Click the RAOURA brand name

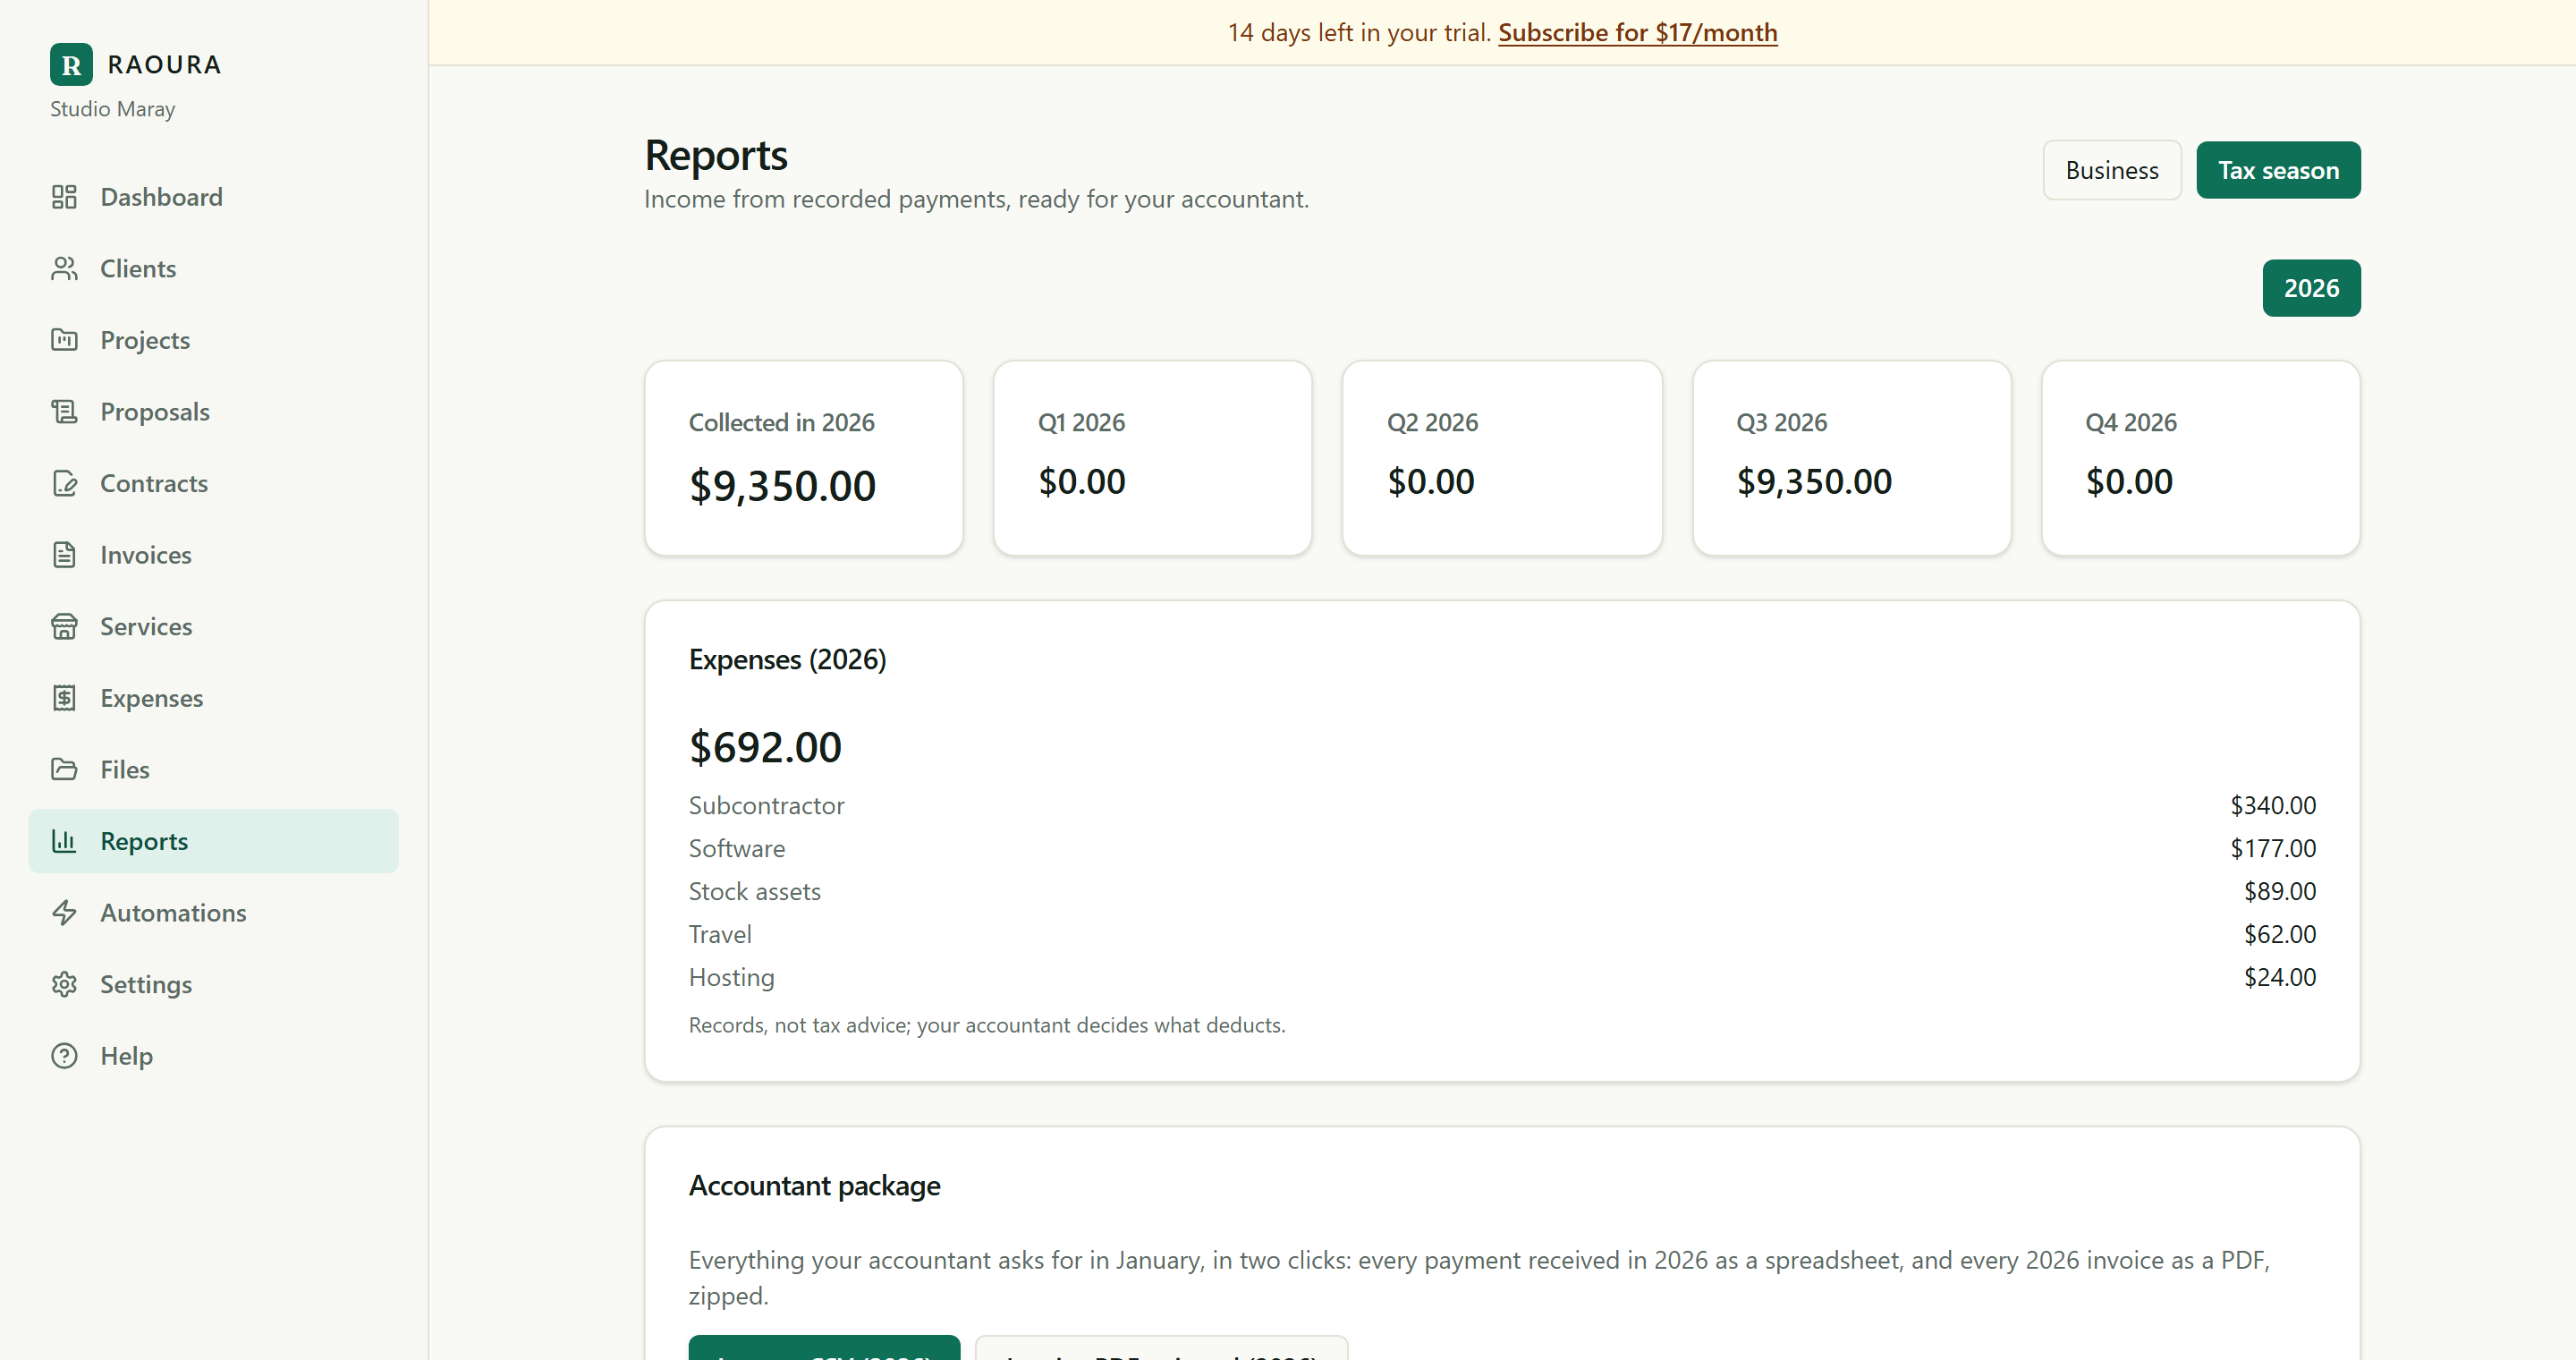(165, 65)
